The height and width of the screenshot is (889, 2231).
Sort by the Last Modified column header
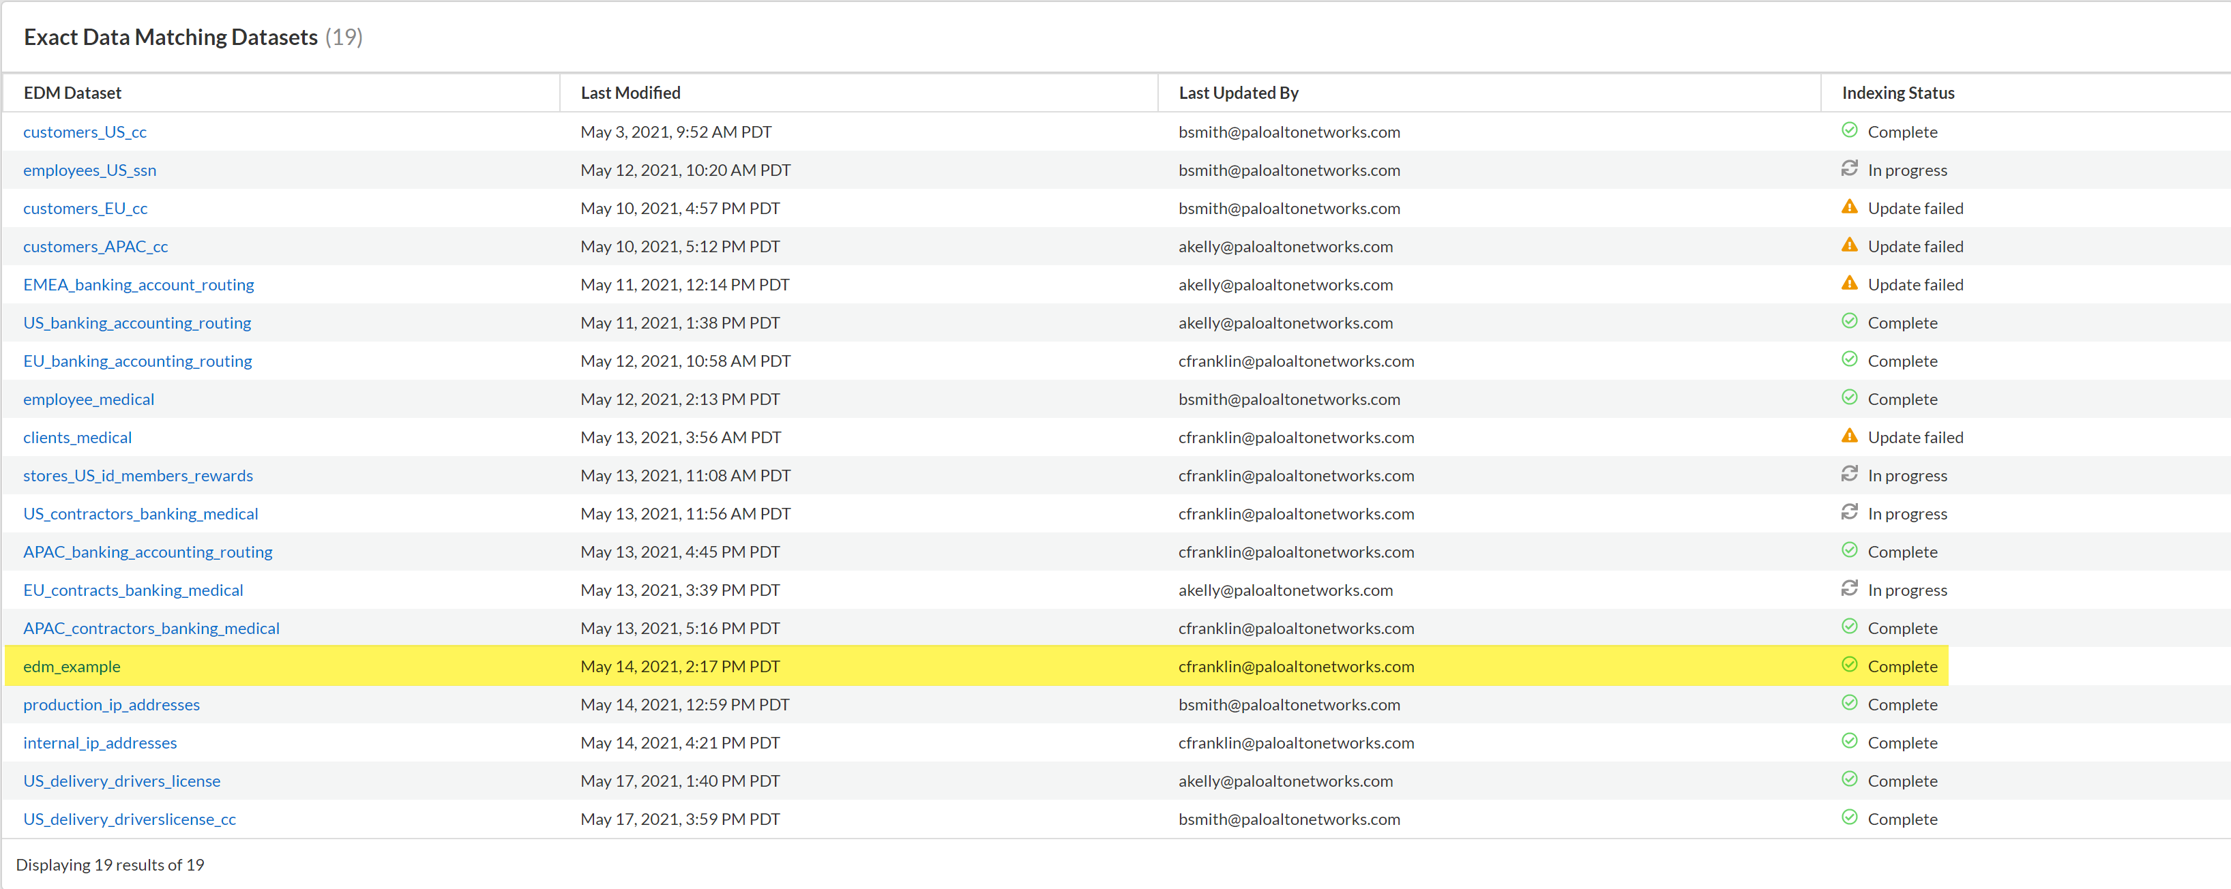click(x=630, y=93)
